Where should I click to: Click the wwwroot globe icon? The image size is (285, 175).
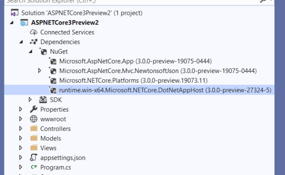[34, 119]
